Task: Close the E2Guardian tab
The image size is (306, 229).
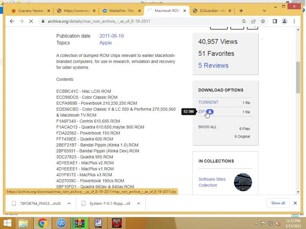Action: 230,11
